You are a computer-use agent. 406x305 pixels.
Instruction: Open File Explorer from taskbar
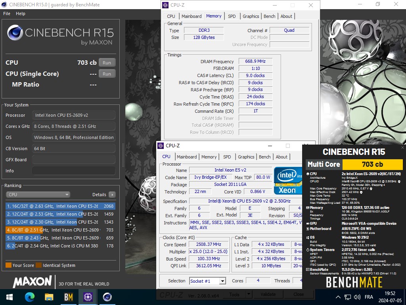[x=49, y=297]
